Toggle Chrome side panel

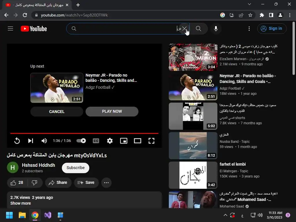coord(271,15)
